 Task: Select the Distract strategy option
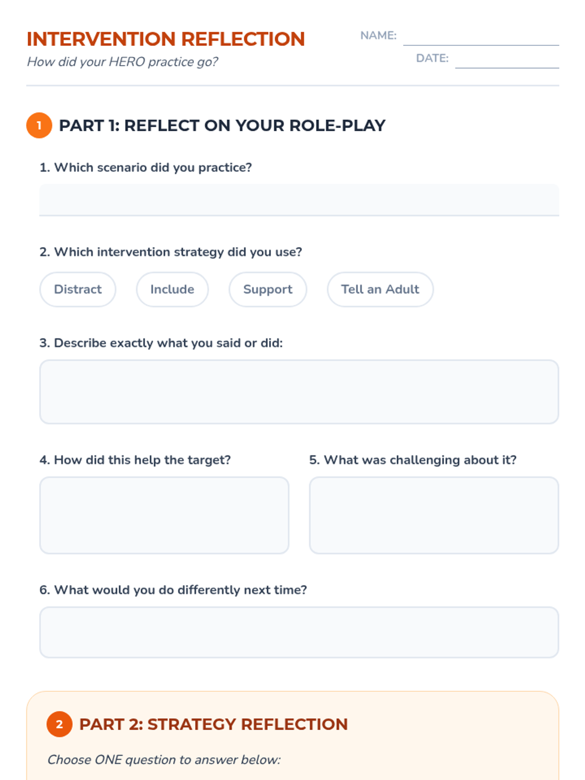point(78,289)
